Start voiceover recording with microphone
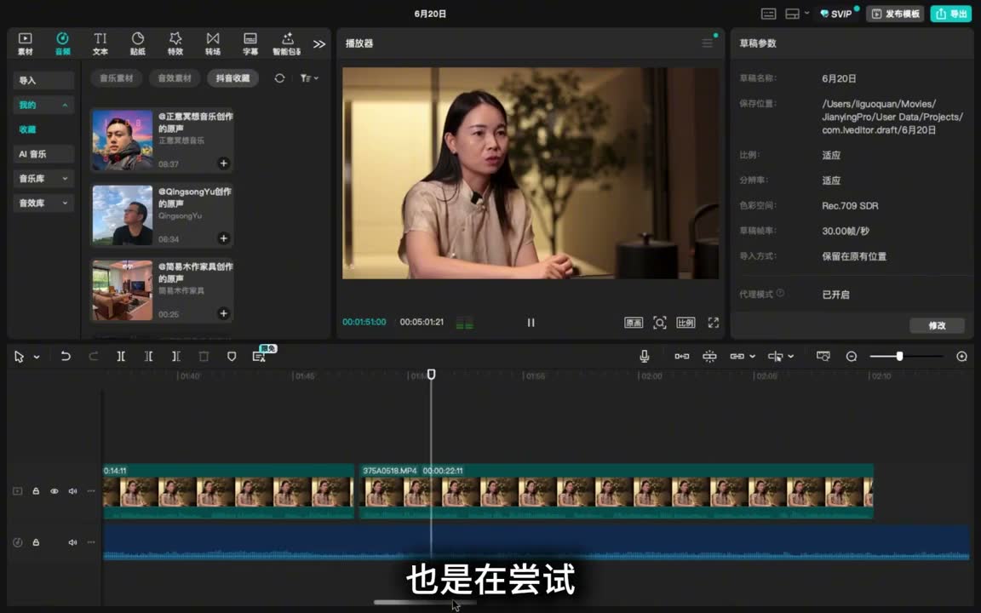The height and width of the screenshot is (613, 981). pos(645,356)
